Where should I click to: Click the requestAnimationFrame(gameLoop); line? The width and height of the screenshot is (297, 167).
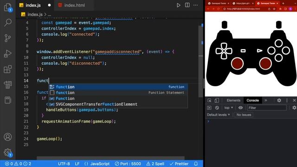(x=78, y=122)
